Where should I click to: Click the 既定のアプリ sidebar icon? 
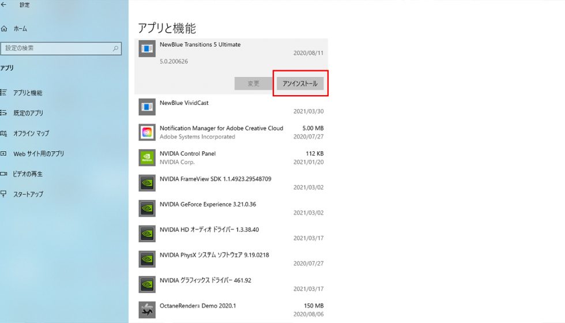[x=3, y=113]
